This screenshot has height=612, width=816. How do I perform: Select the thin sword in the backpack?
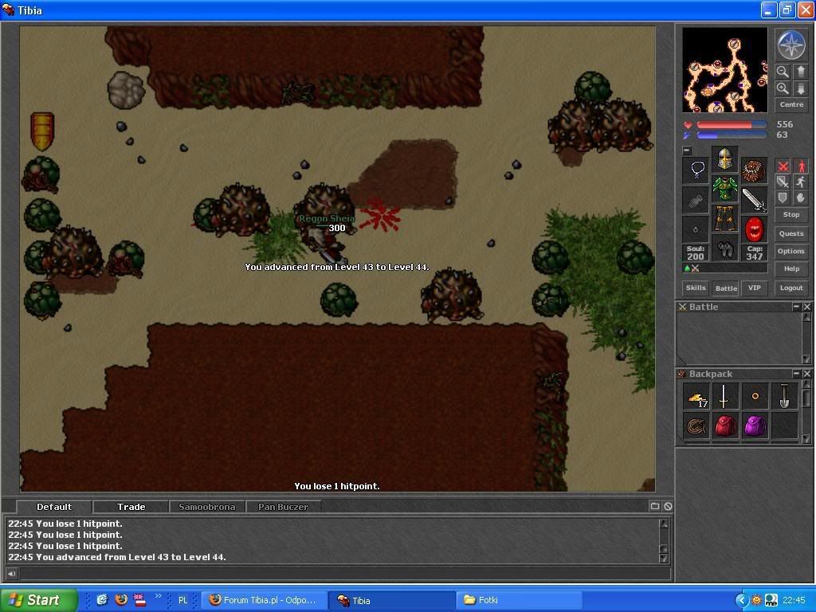[x=725, y=398]
